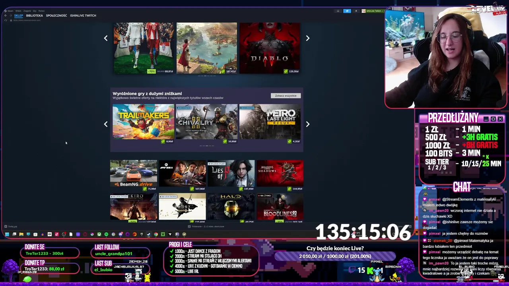Open Minecraft launcher taskbar icon

(163, 234)
